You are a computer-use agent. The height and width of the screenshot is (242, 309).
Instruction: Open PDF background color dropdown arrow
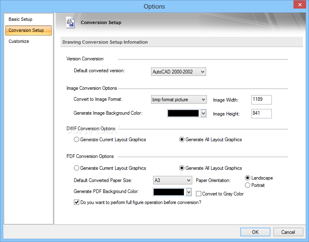point(189,192)
